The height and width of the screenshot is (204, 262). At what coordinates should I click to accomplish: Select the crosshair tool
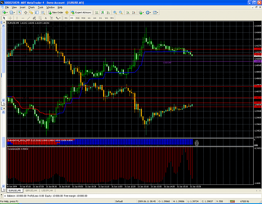pos(10,18)
